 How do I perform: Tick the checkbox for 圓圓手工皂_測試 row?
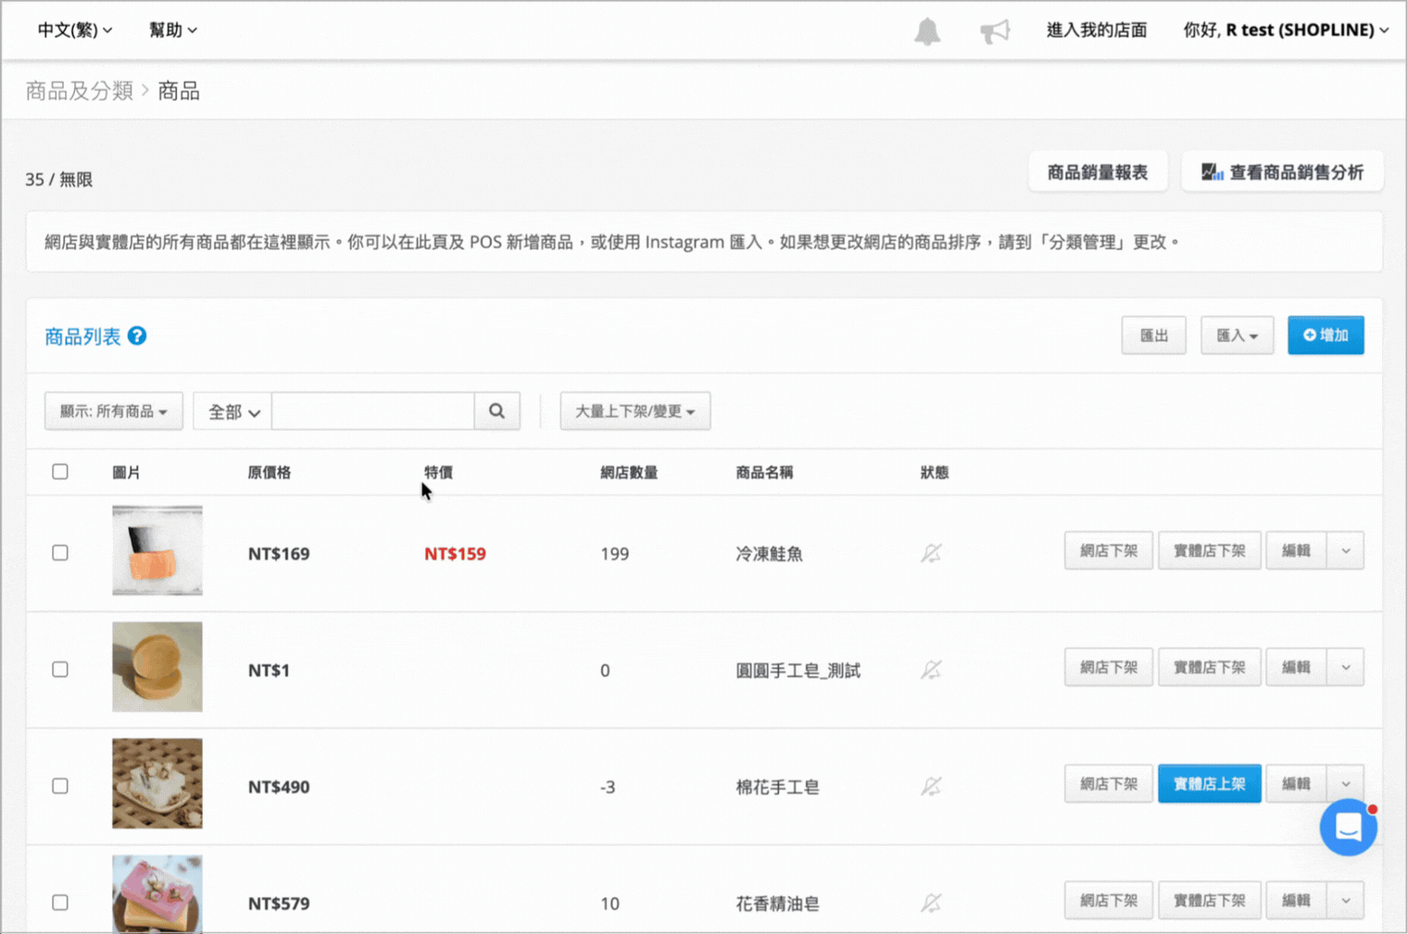pos(60,669)
